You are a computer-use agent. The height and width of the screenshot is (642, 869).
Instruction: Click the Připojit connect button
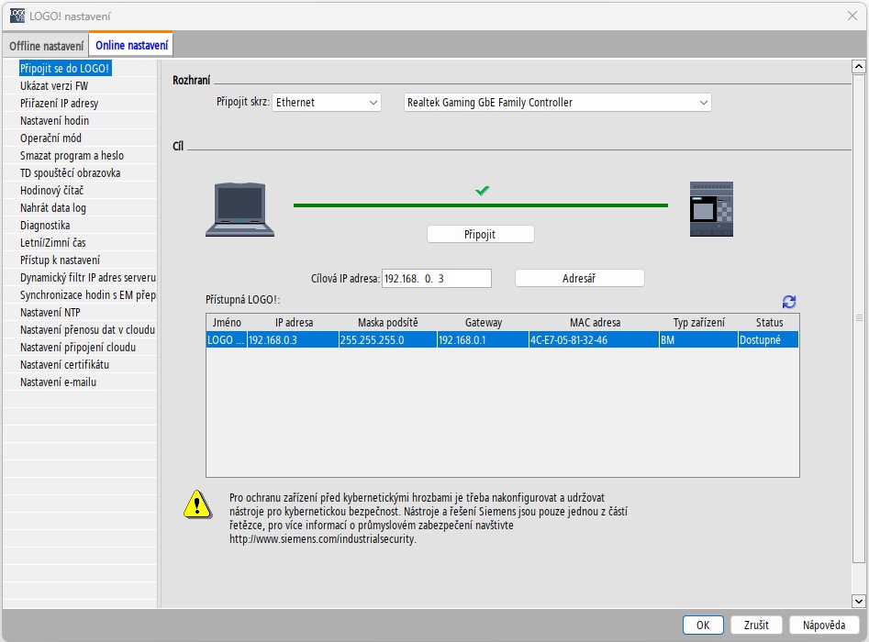(481, 234)
